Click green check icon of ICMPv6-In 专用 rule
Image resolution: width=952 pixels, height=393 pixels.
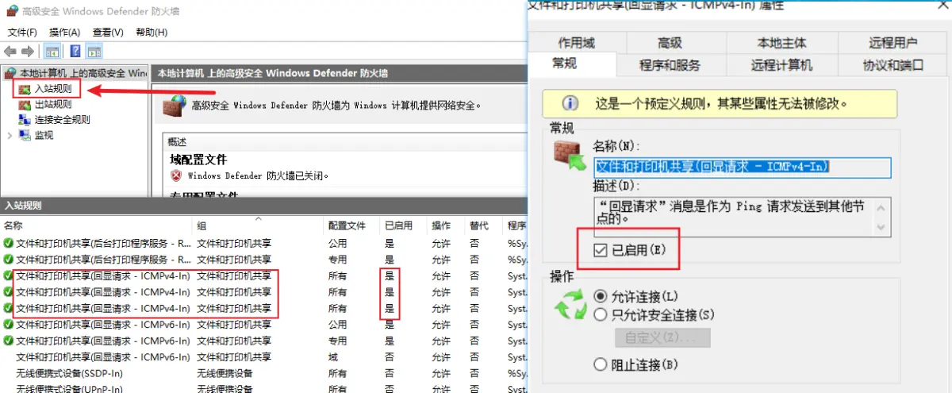(x=8, y=341)
